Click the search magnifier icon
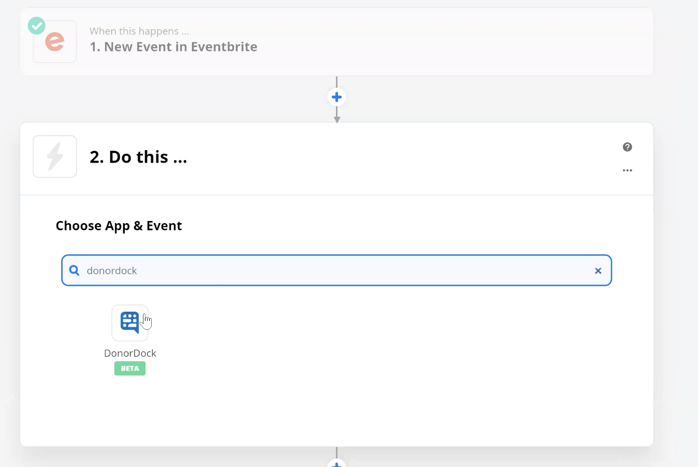 (75, 271)
